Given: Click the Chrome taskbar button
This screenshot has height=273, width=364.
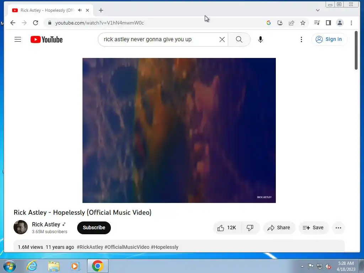Looking at the screenshot, I should coord(97,266).
